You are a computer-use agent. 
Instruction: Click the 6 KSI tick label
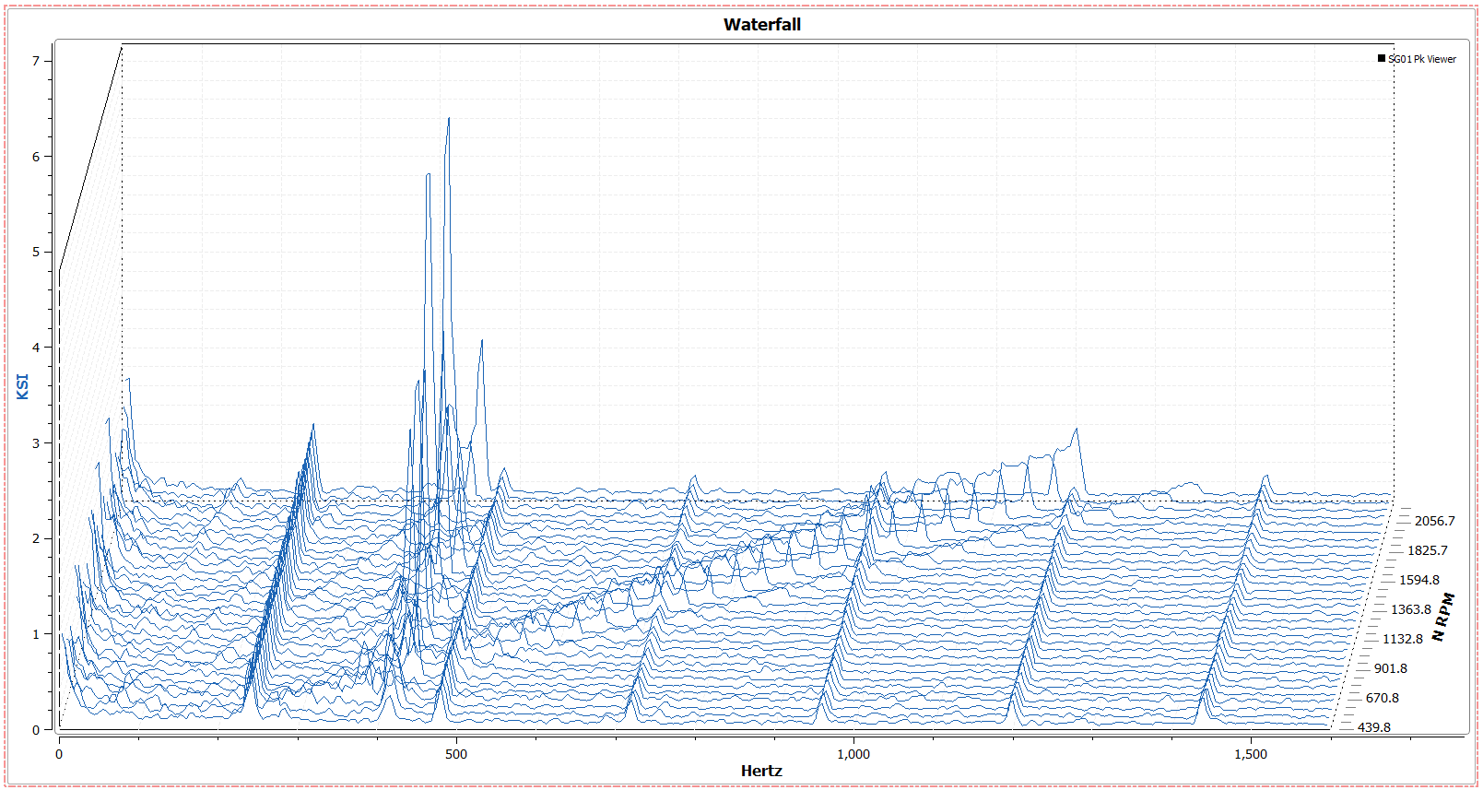click(36, 157)
